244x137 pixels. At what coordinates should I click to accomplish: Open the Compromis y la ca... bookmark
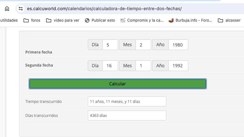pyautogui.click(x=142, y=20)
